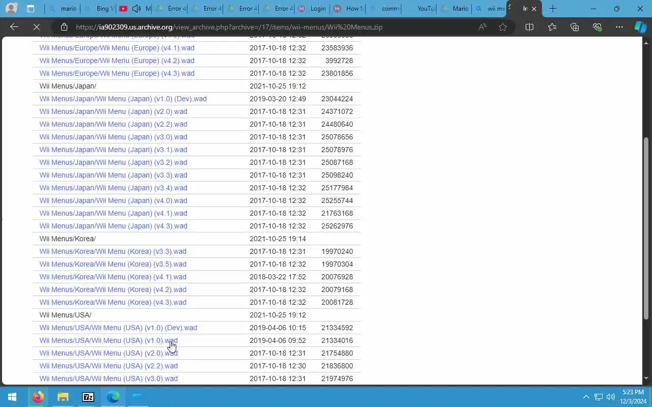The width and height of the screenshot is (652, 407).
Task: Open the Browser essentials heart icon
Action: [x=597, y=27]
